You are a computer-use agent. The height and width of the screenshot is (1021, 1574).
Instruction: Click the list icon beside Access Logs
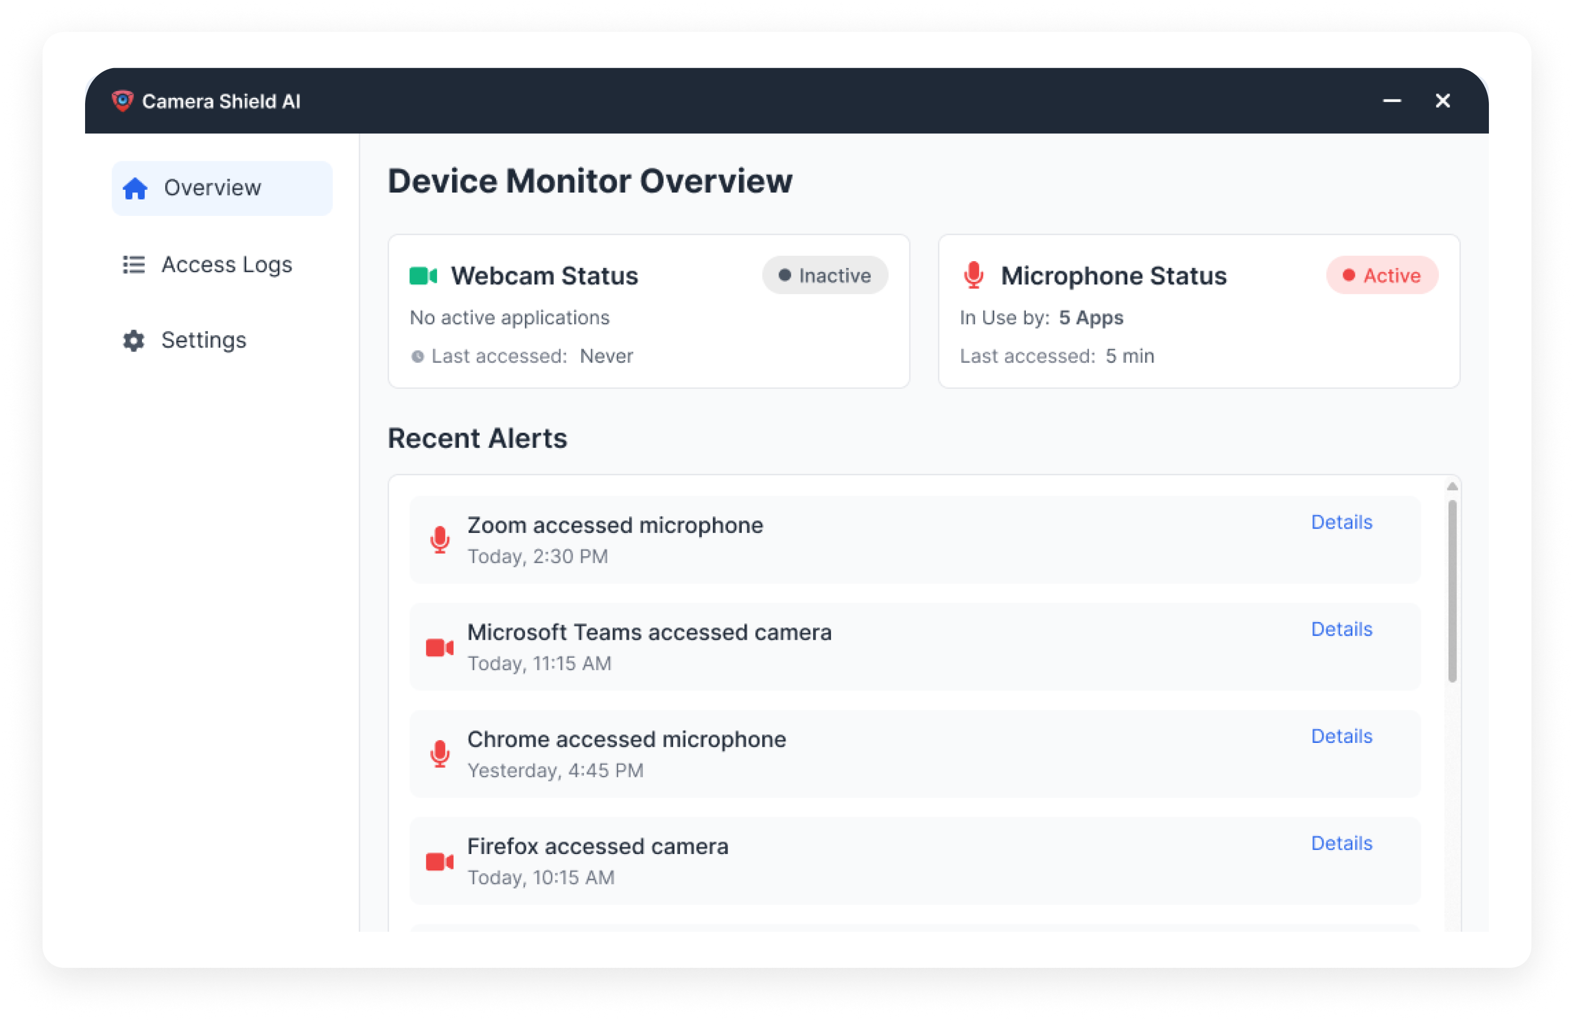[133, 264]
